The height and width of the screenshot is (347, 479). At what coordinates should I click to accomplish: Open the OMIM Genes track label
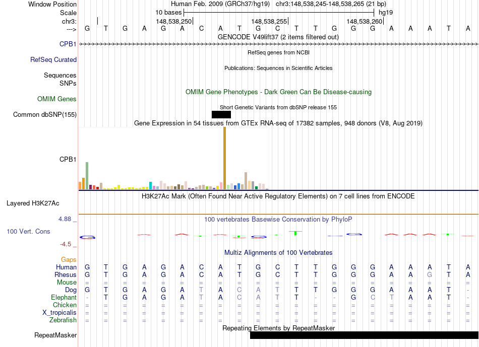pos(57,99)
